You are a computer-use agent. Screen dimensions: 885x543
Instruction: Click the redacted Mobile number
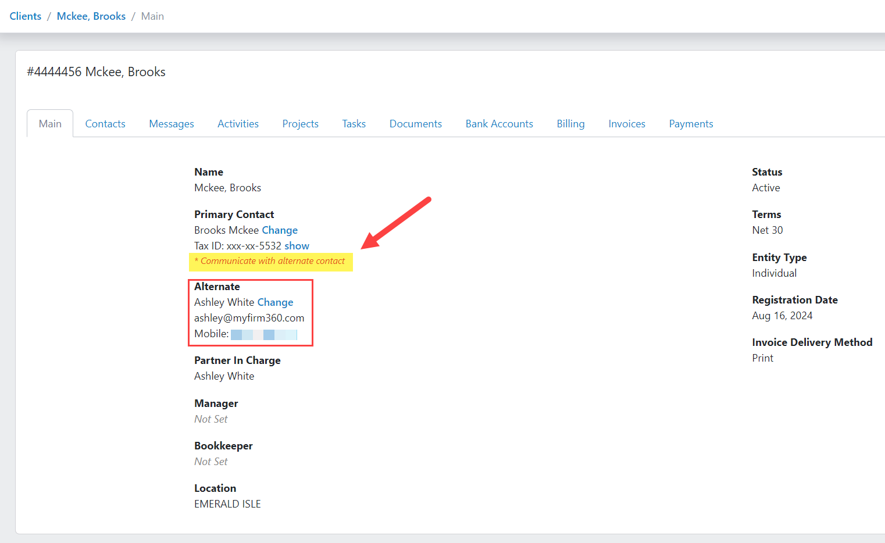click(265, 334)
